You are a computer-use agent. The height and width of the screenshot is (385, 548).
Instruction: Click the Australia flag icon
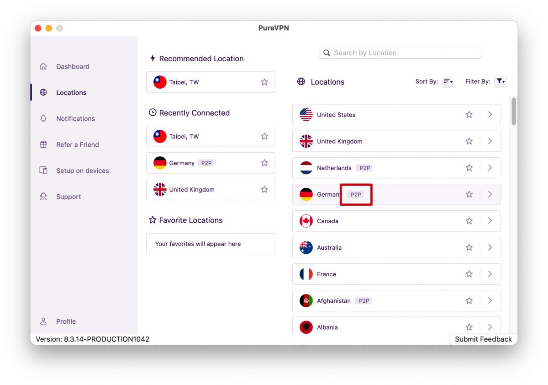[306, 247]
